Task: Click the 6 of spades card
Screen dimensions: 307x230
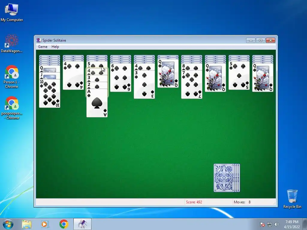Action: tap(121, 78)
